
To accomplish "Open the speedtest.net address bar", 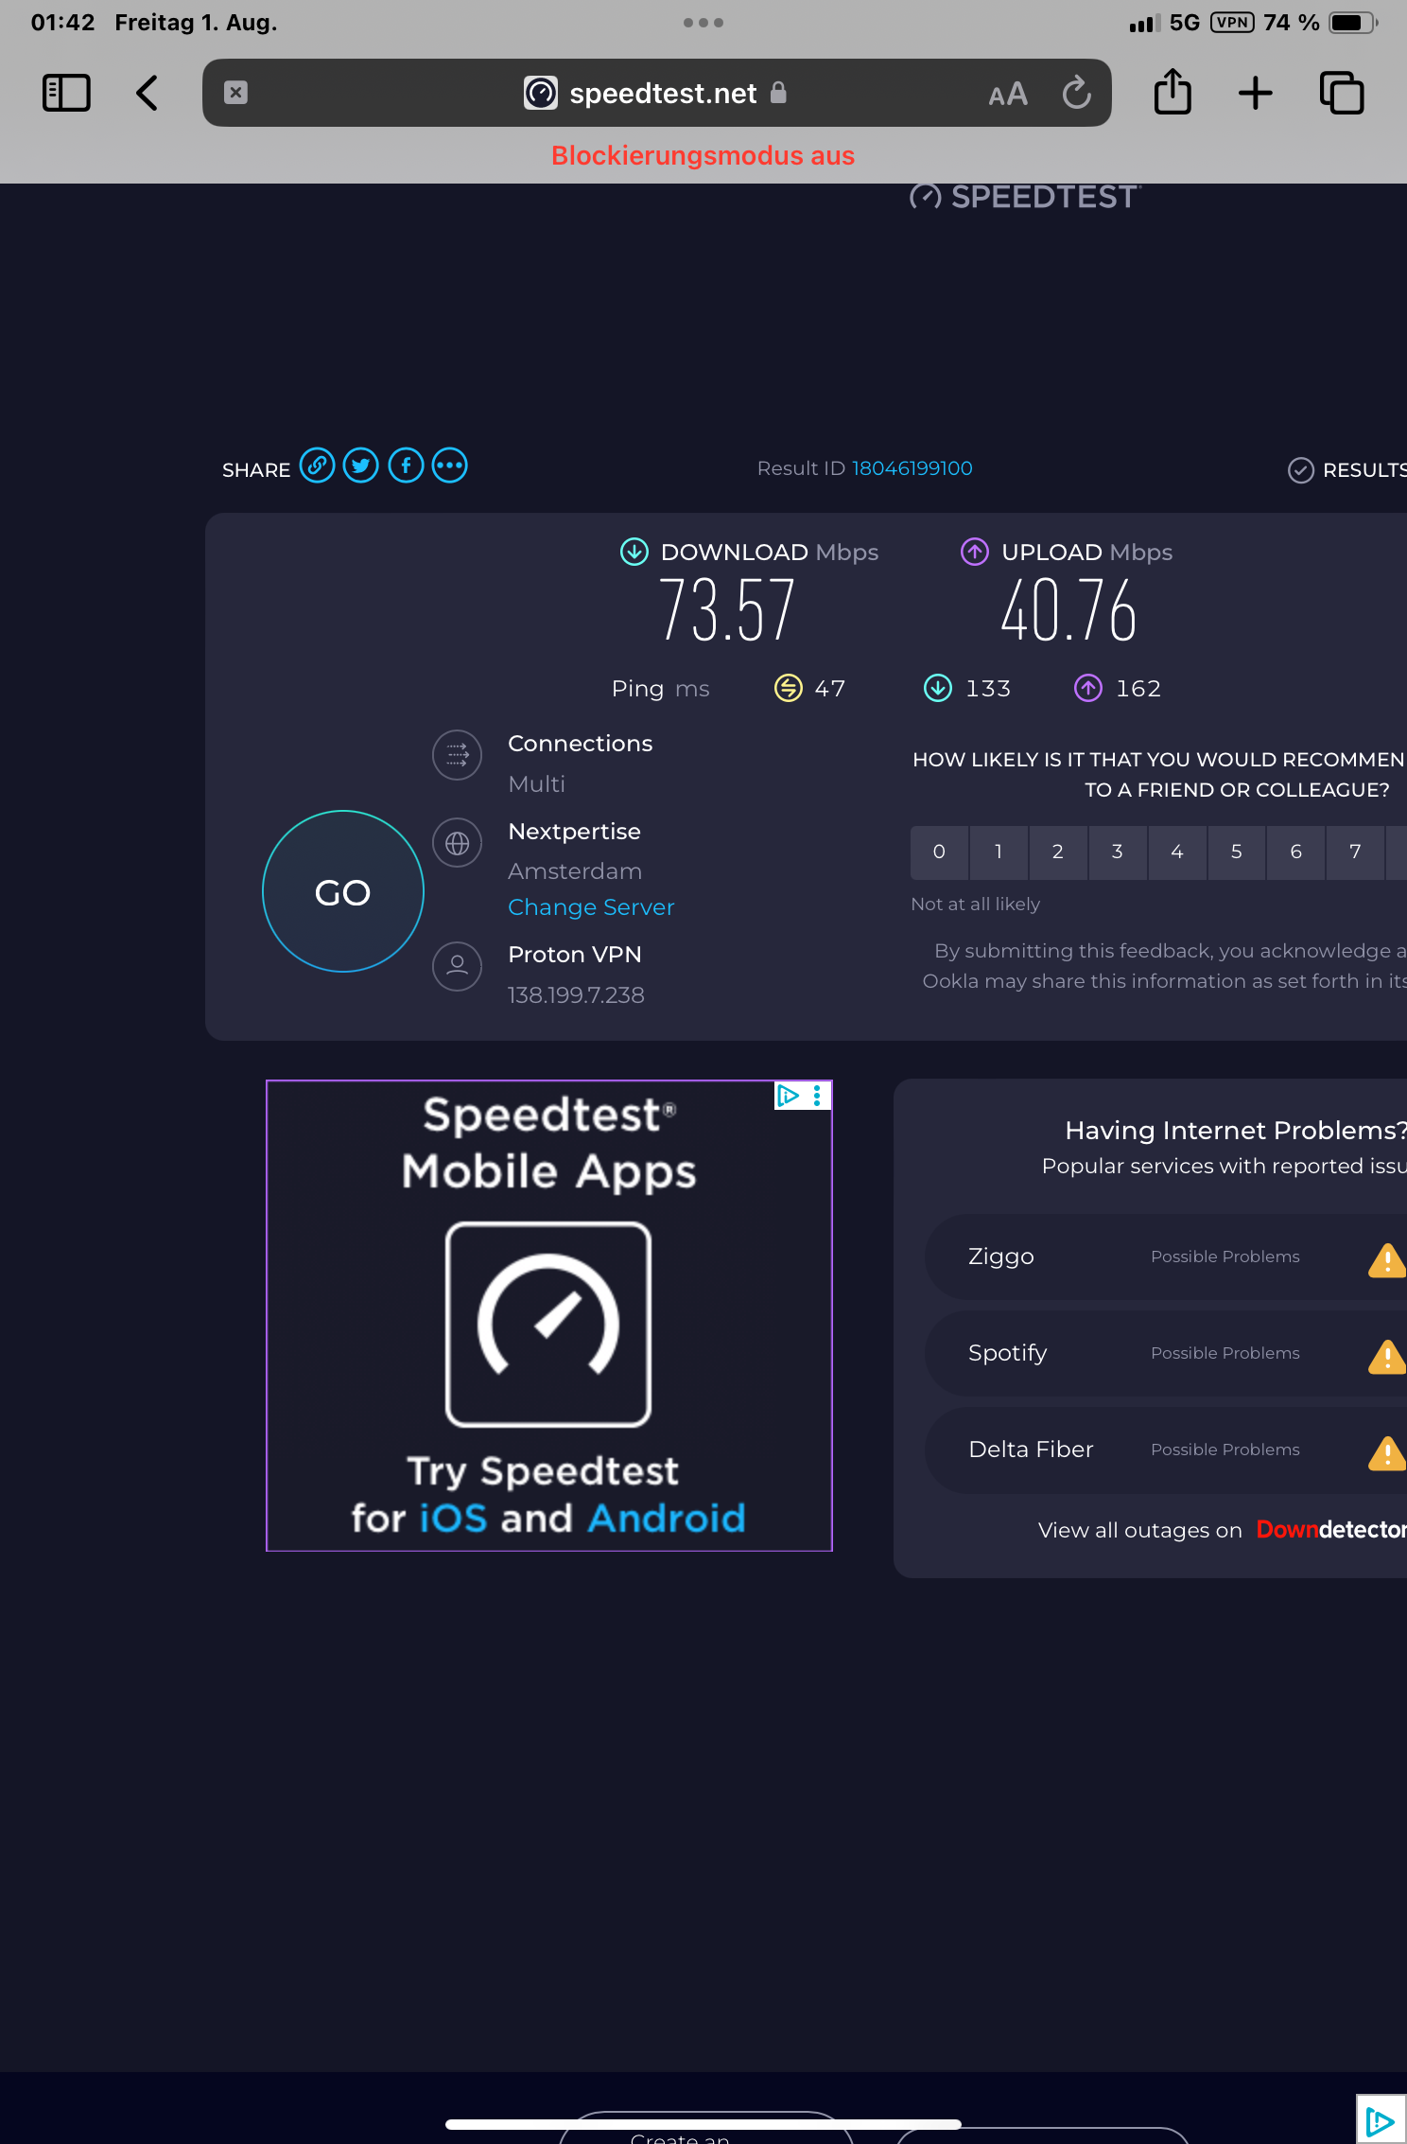I will coord(657,93).
